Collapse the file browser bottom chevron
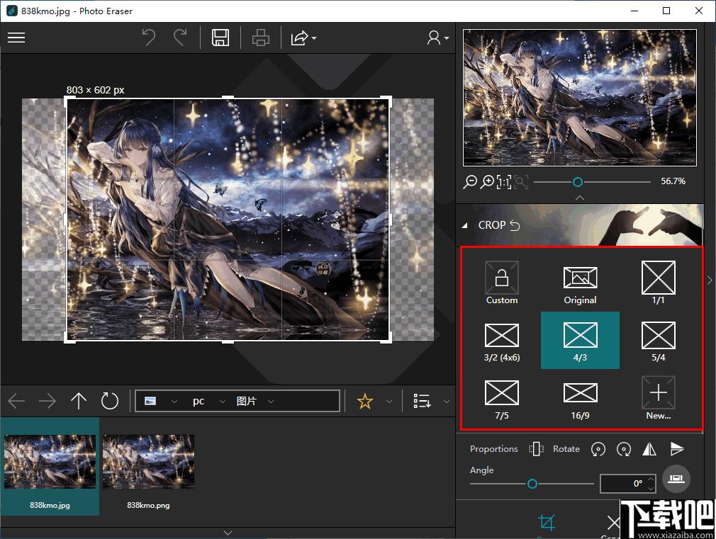Image resolution: width=716 pixels, height=539 pixels. (228, 533)
